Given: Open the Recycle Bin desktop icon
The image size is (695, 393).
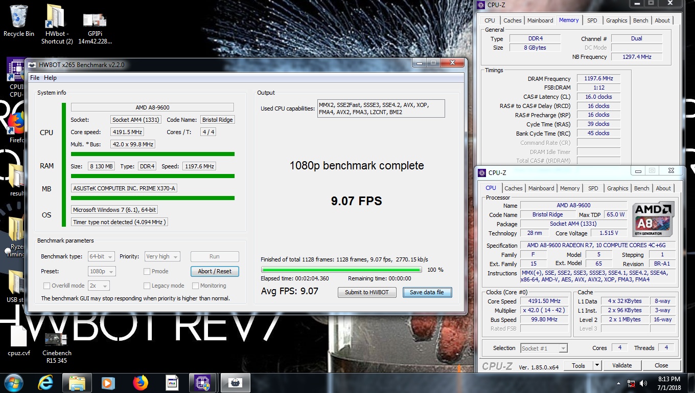Looking at the screenshot, I should (x=19, y=21).
